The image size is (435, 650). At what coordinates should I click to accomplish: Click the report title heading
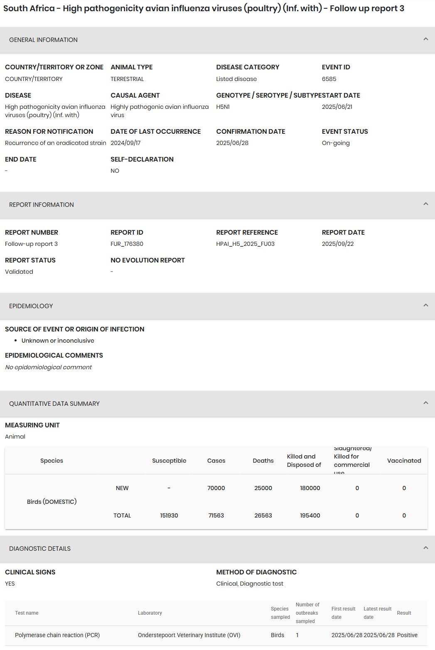204,8
